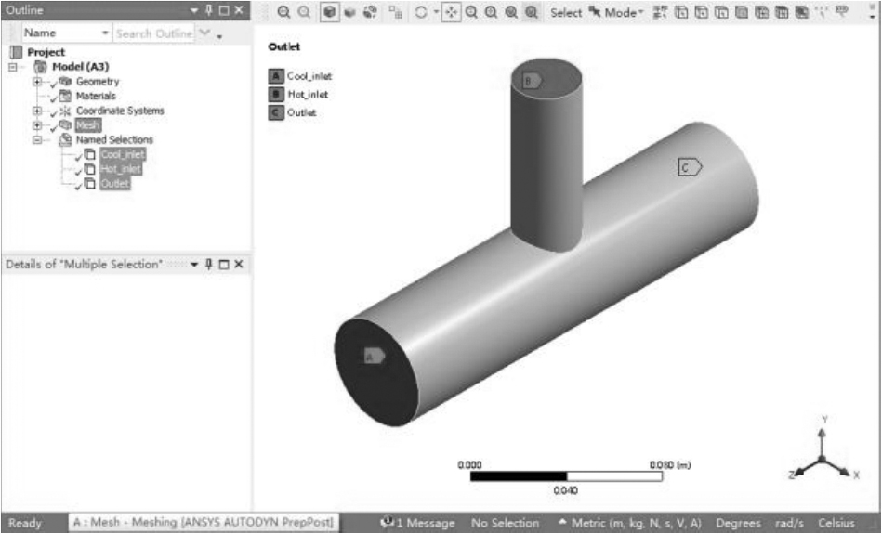
Task: Click the A label flag on the model
Action: (x=373, y=356)
